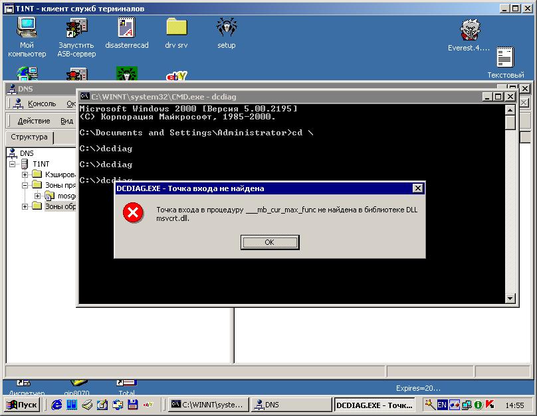This screenshot has height=416, width=537.
Task: Click CMD window scrollbar up arrow
Action: 510,110
